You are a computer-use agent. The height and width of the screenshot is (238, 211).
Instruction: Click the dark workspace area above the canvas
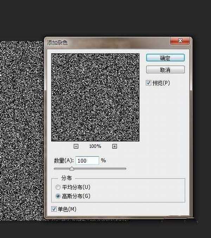105,18
